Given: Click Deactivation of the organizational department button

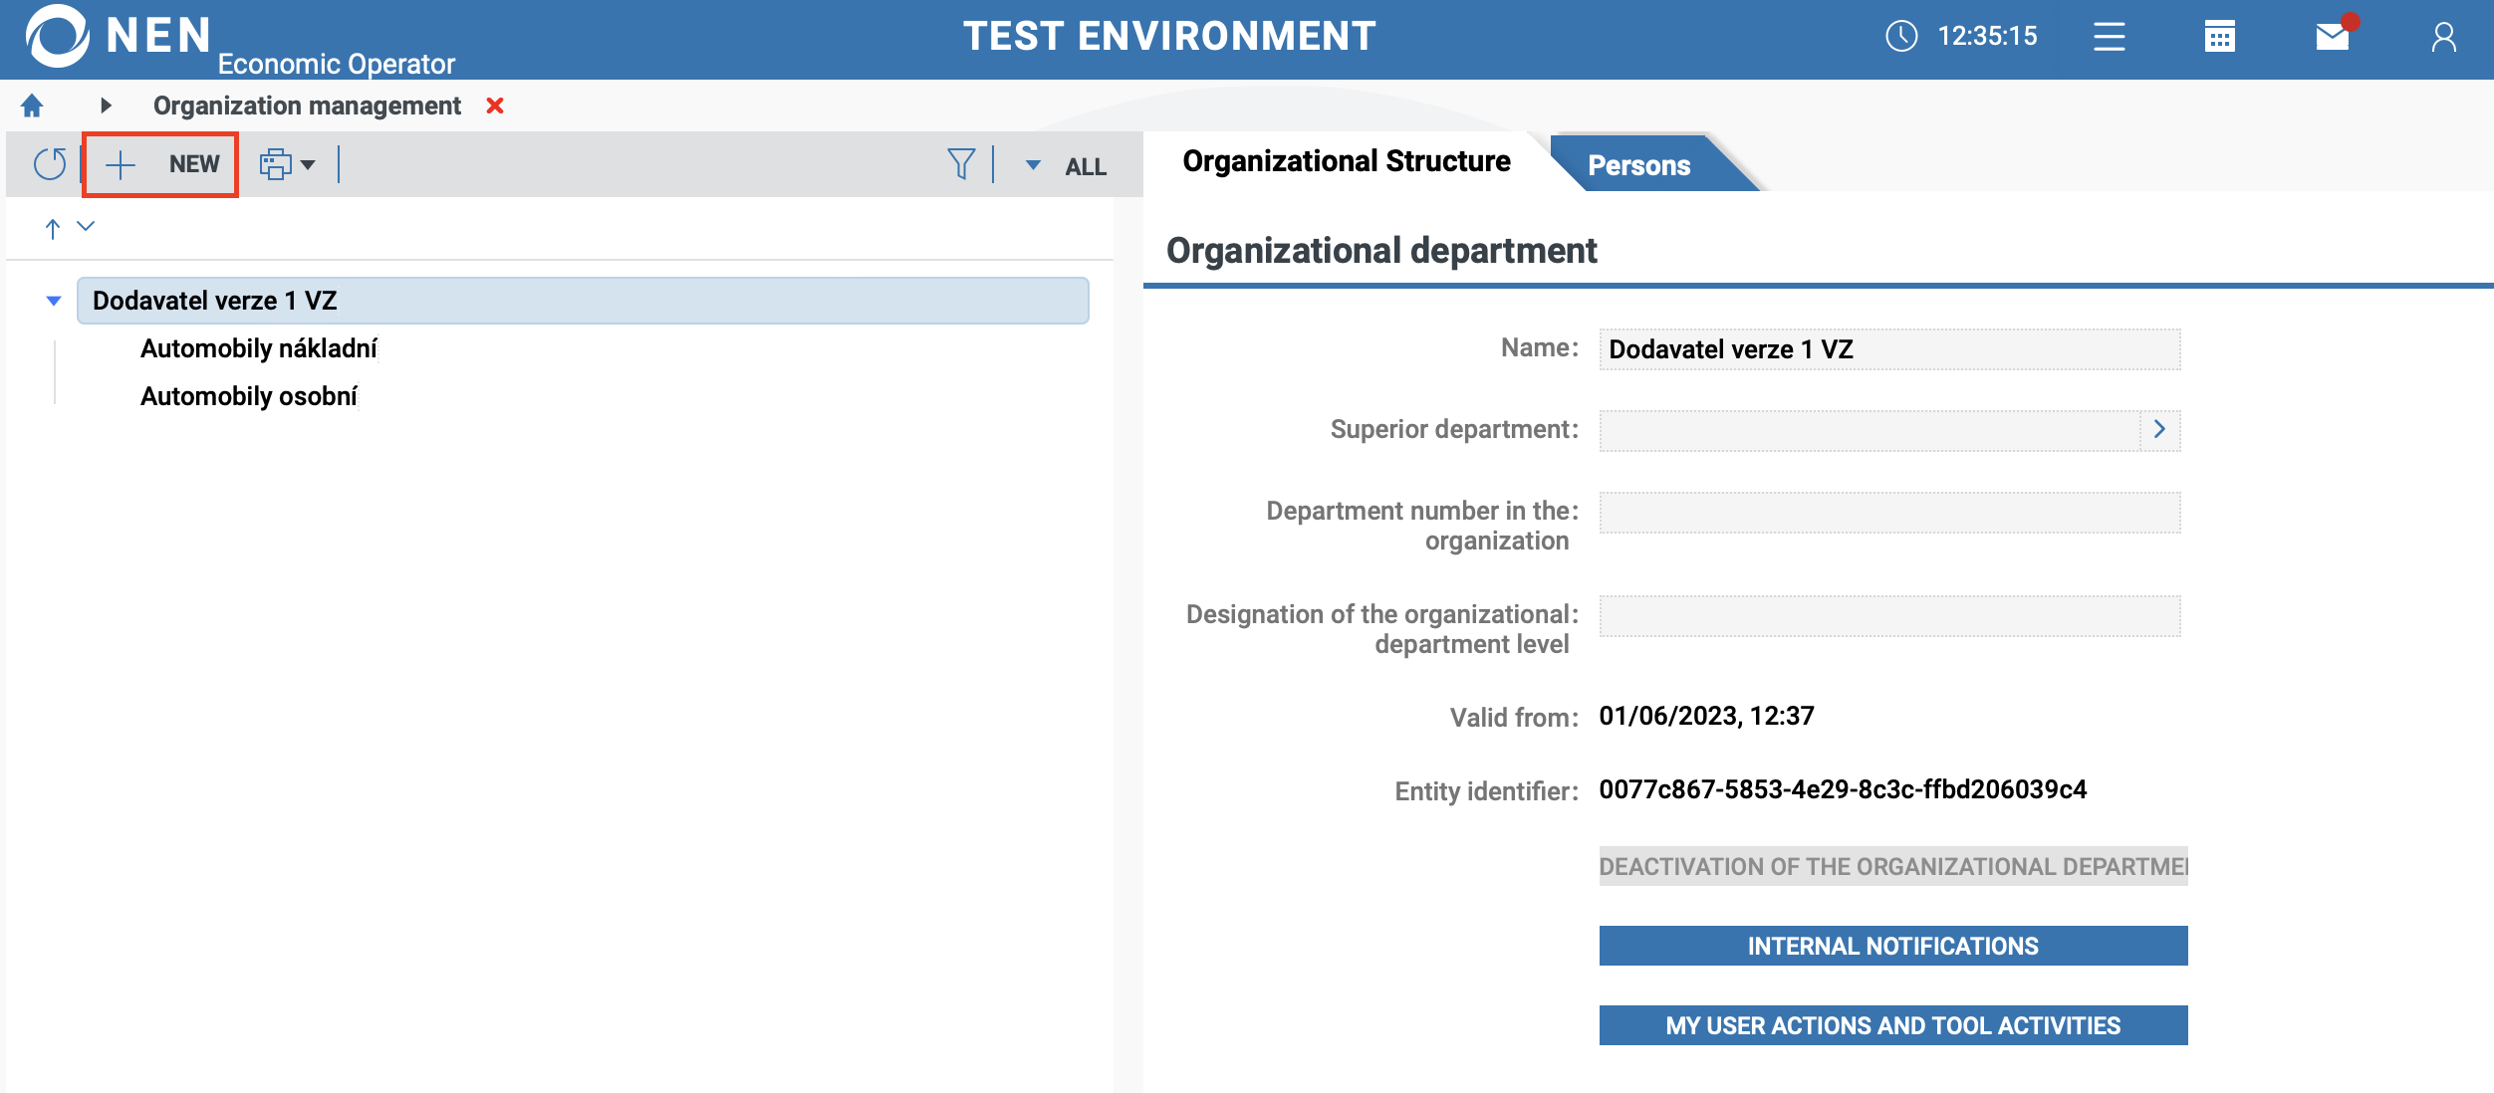Looking at the screenshot, I should click(1893, 866).
